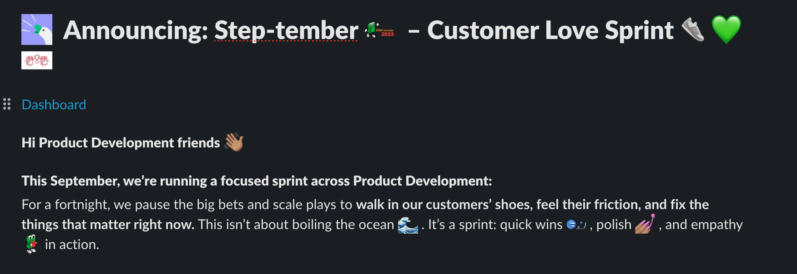Viewport: 797px width, 274px height.
Task: Click the 'Customer Love Sprint' title text
Action: [550, 30]
